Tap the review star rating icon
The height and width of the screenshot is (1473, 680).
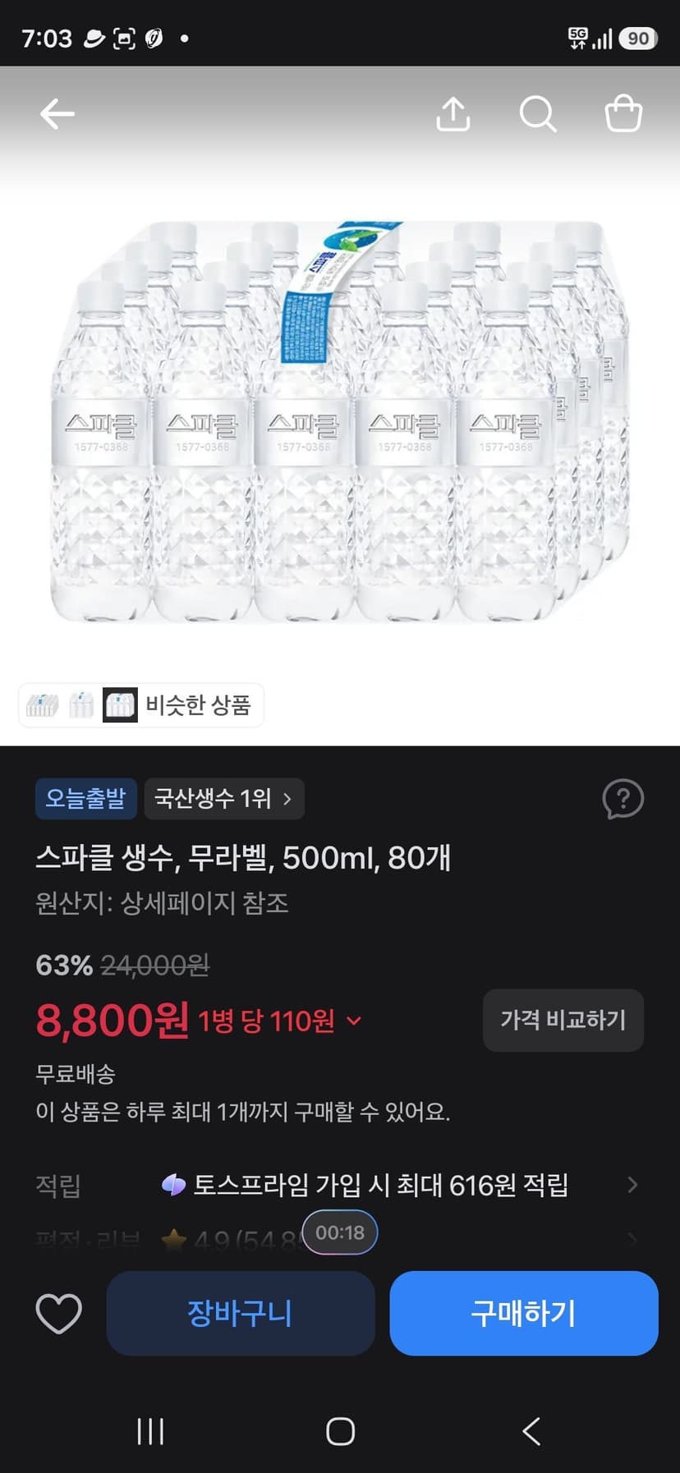173,1240
